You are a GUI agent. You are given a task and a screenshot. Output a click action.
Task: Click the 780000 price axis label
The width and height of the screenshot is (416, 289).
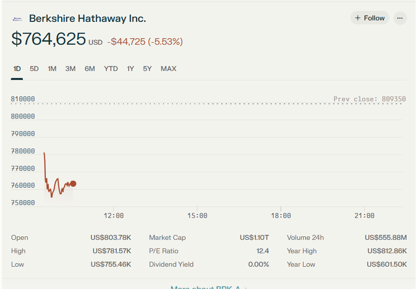pyautogui.click(x=23, y=151)
